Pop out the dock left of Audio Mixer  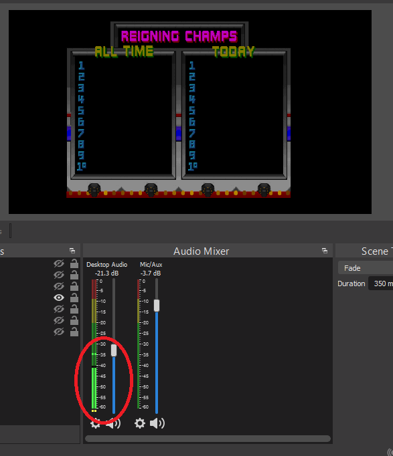(x=72, y=251)
